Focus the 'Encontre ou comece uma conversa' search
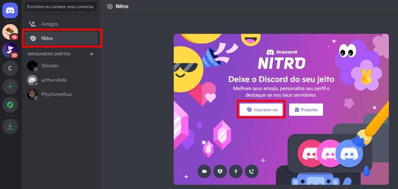The image size is (398, 189). [61, 7]
